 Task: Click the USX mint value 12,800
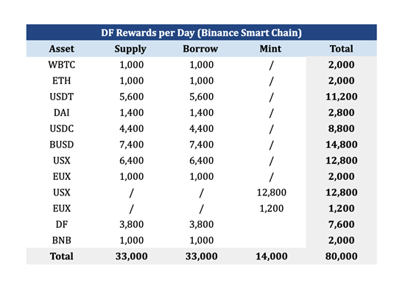pyautogui.click(x=272, y=192)
